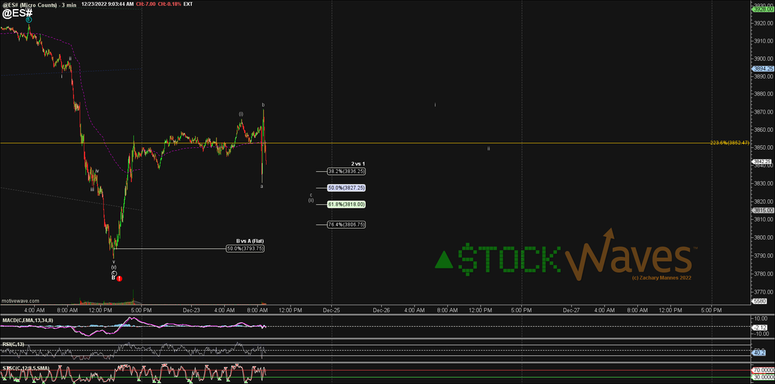Click the 70.0000 stochastic level marker
The image size is (775, 384).
(761, 371)
